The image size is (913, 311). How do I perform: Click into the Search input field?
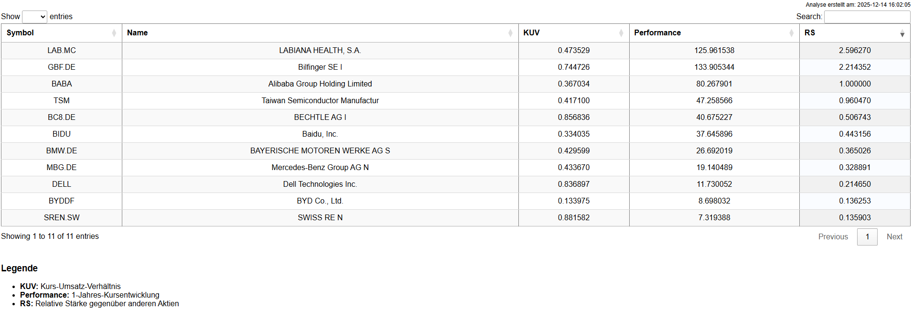(867, 17)
